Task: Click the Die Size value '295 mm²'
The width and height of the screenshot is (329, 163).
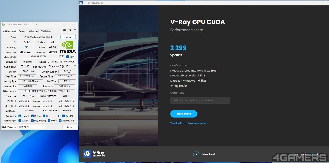Action: point(53,47)
